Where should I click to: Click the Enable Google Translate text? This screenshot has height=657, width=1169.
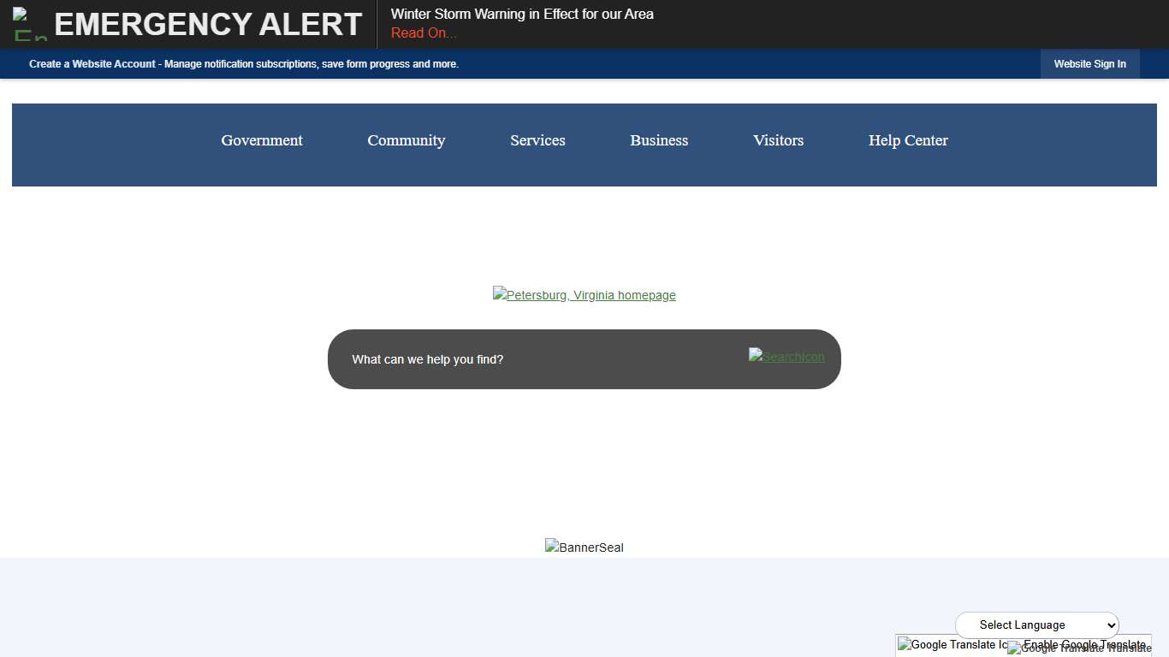[1087, 644]
